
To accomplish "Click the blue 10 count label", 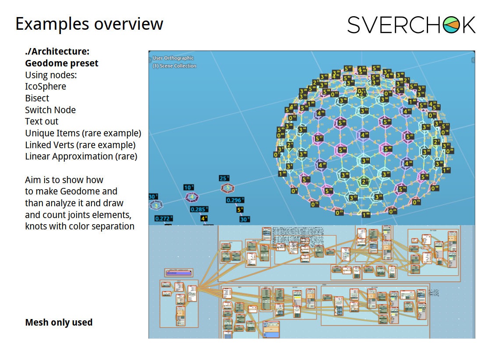I will coord(188,187).
